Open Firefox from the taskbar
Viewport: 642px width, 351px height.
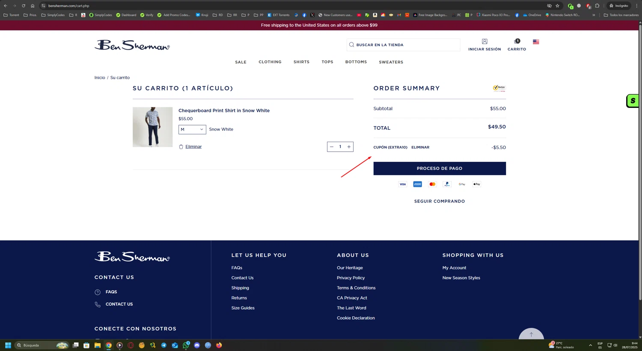point(219,345)
